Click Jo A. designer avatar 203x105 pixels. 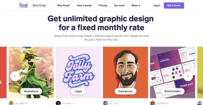tap(105, 103)
